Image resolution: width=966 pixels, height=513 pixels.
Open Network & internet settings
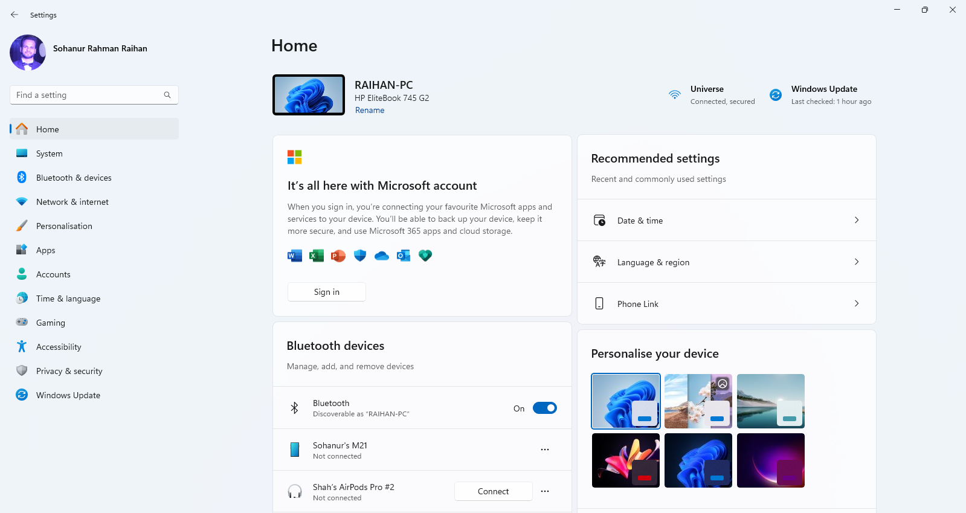[94, 202]
